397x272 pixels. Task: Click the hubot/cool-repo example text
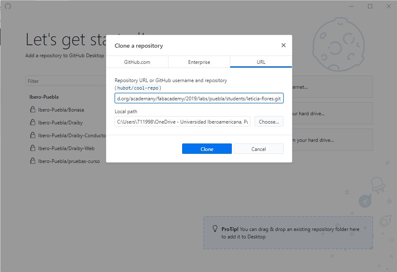pyautogui.click(x=138, y=88)
